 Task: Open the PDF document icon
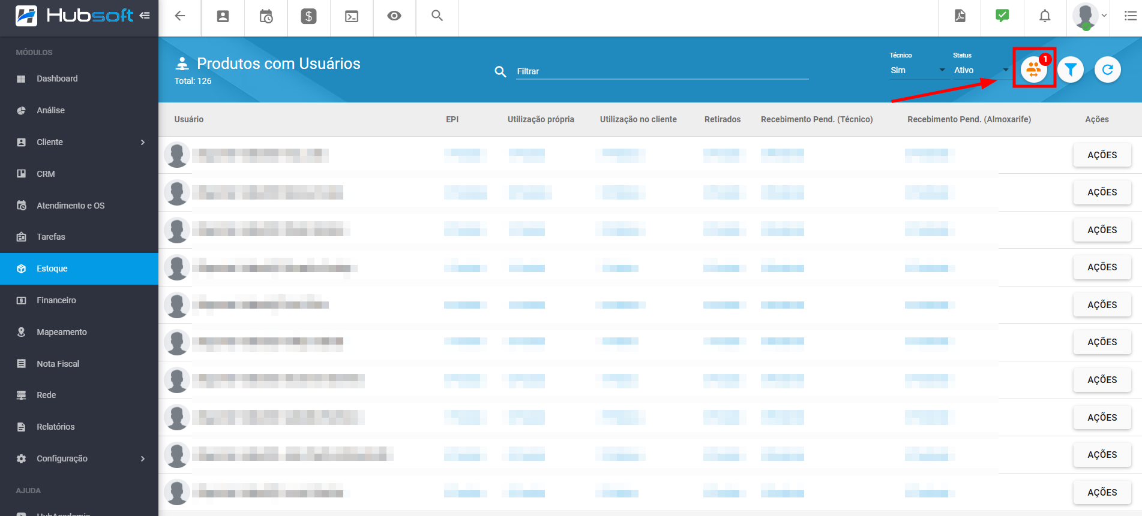[960, 16]
